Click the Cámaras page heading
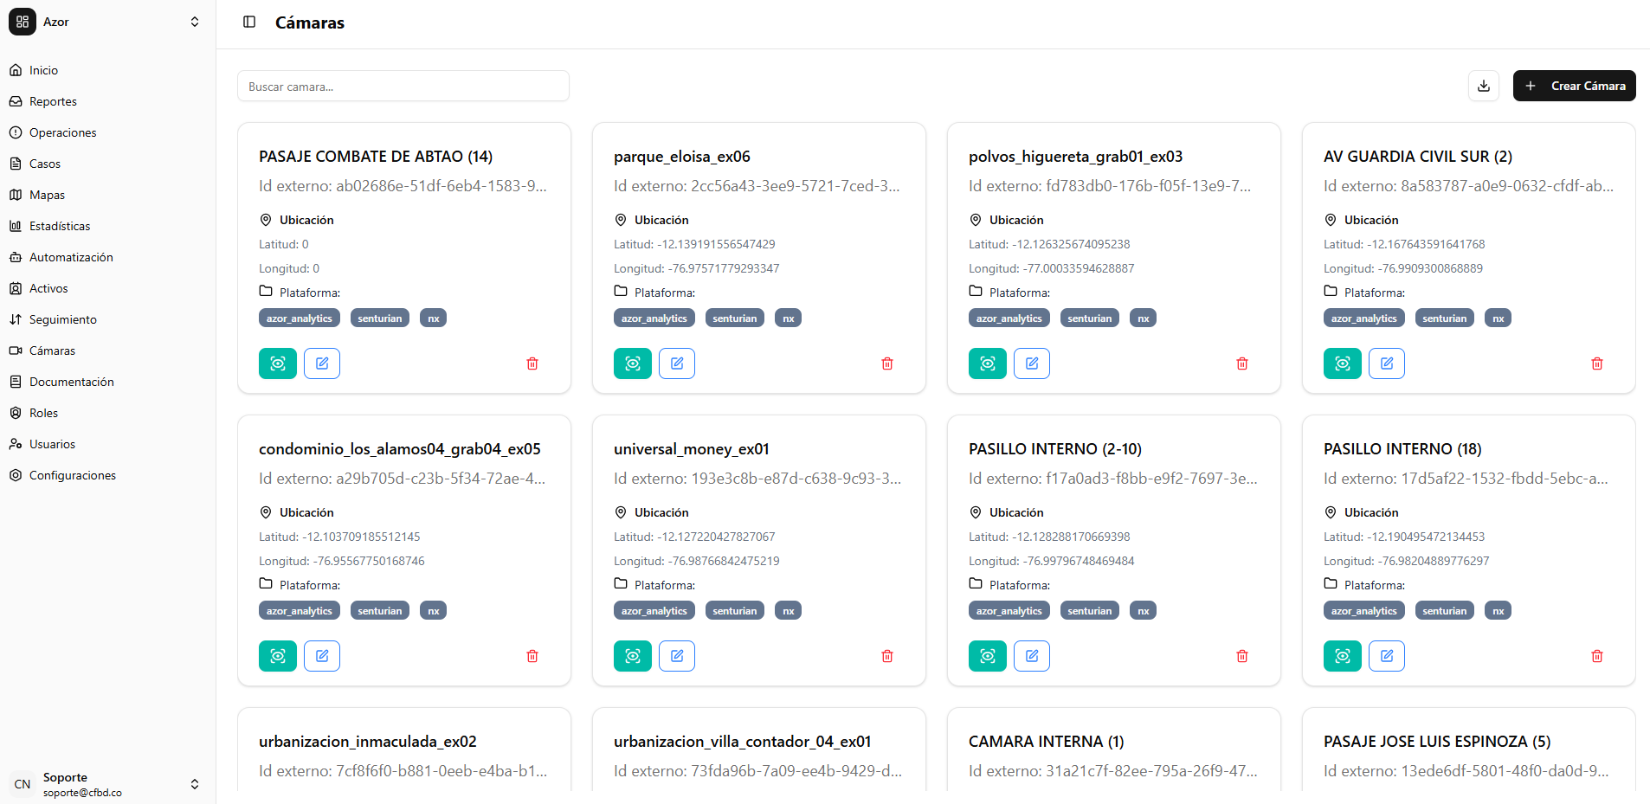The image size is (1650, 804). (x=310, y=23)
